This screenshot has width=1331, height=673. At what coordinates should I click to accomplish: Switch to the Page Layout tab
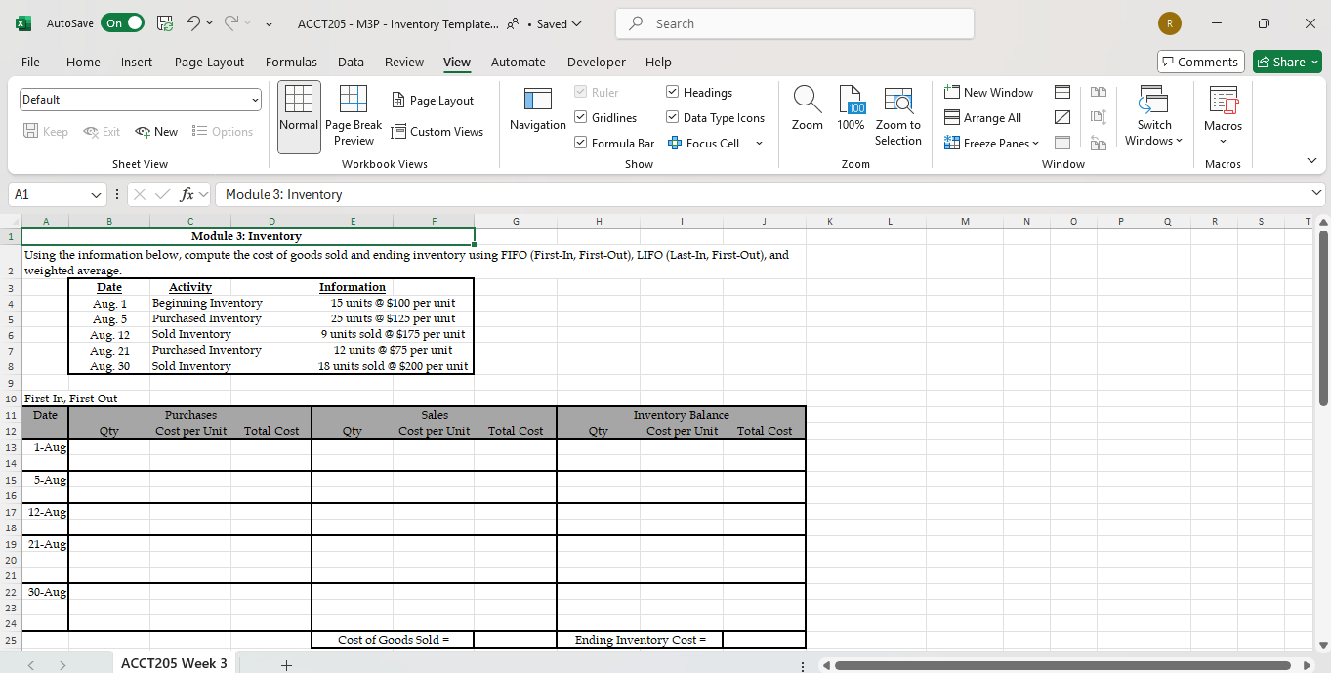(209, 62)
